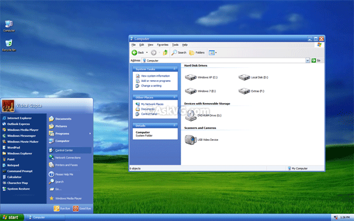Open the Tools menu
This screenshot has width=354, height=221.
click(175, 45)
